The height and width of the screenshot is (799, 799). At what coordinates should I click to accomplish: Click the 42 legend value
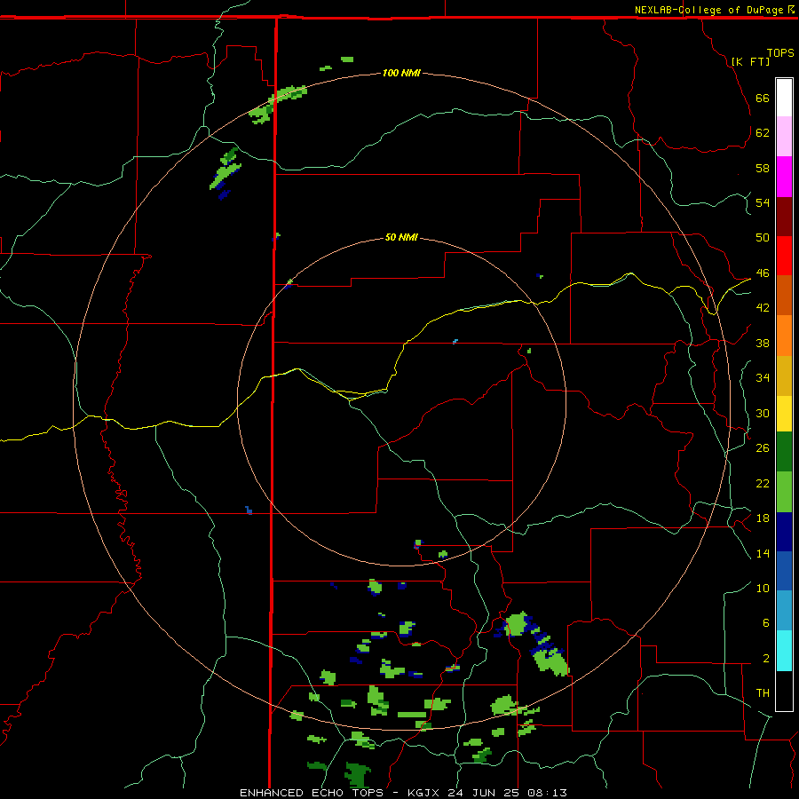[763, 308]
